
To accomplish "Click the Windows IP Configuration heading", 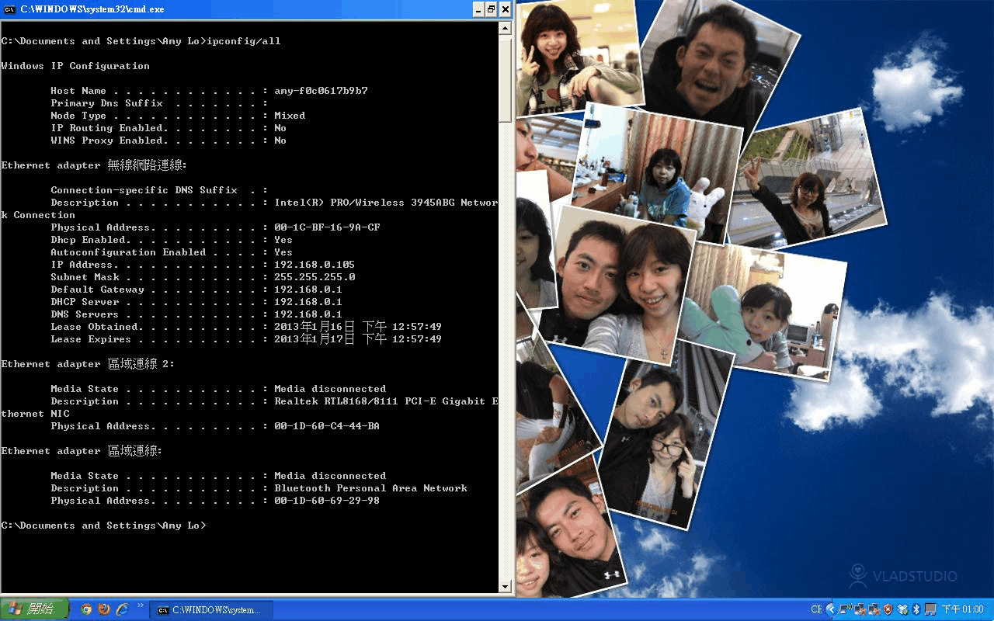I will (75, 66).
